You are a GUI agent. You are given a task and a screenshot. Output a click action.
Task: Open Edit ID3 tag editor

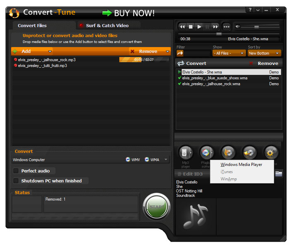click(x=191, y=174)
